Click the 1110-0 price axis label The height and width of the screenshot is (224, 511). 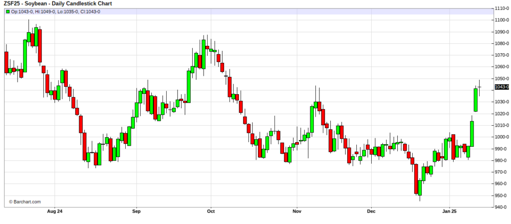[502, 8]
